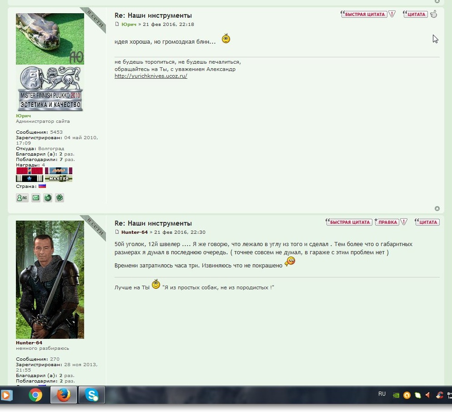Open Hunter-64 username link under avatar
452x413 pixels.
click(x=29, y=342)
